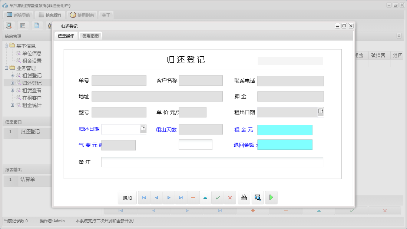Open print preview with the magnifier toolbar icon
Image resolution: width=407 pixels, height=229 pixels.
coord(257,198)
